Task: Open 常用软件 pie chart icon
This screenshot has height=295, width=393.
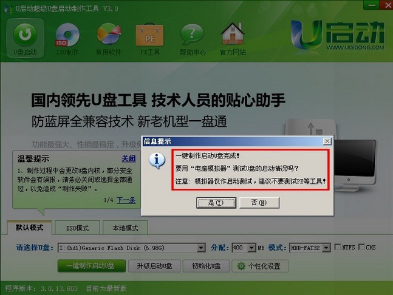Action: point(109,39)
